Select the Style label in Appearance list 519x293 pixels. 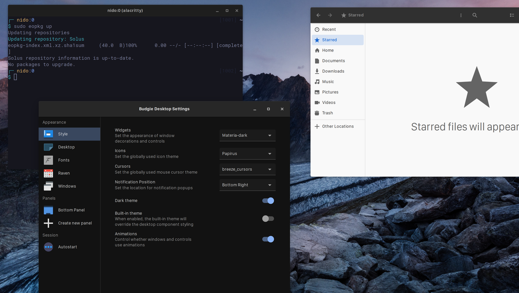(x=63, y=134)
